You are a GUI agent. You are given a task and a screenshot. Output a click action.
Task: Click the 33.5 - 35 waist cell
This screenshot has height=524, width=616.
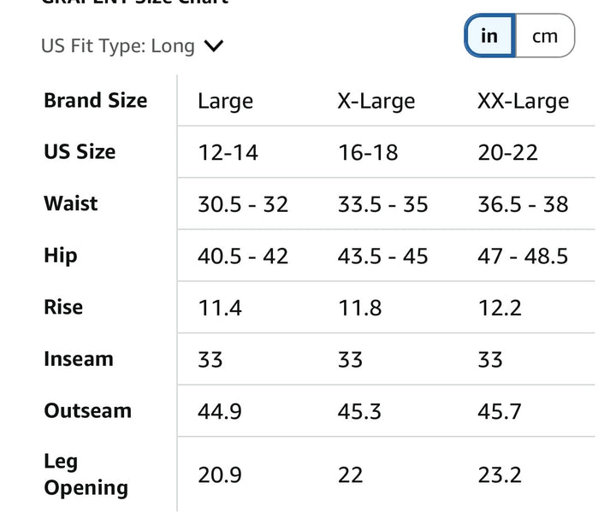(x=382, y=204)
